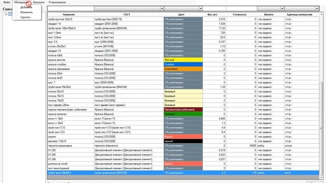
Task: Select the row named '01.296'
Action: [183, 159]
